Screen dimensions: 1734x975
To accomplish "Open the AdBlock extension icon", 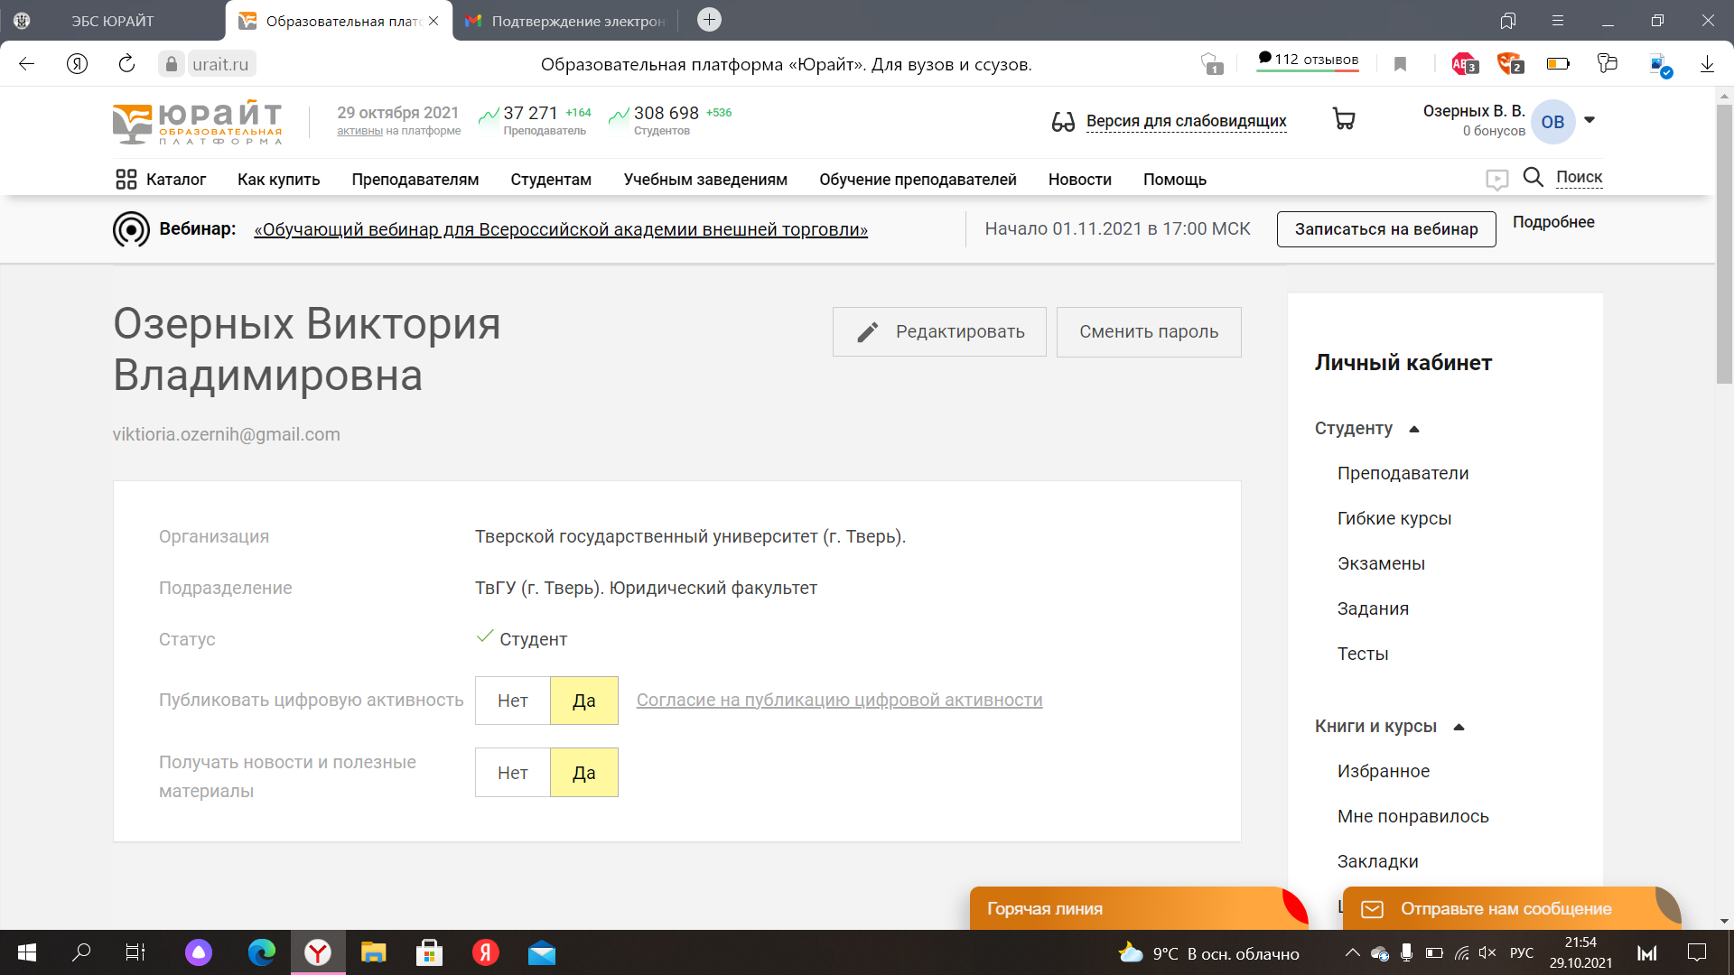I will point(1464,64).
